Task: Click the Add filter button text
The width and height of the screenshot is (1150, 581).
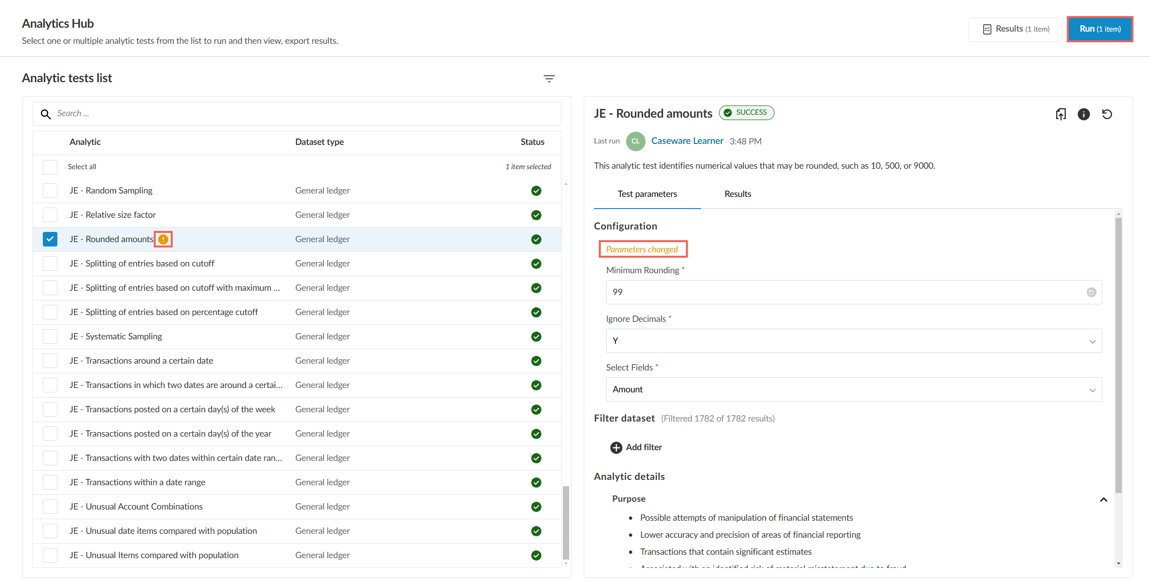Action: coord(644,447)
